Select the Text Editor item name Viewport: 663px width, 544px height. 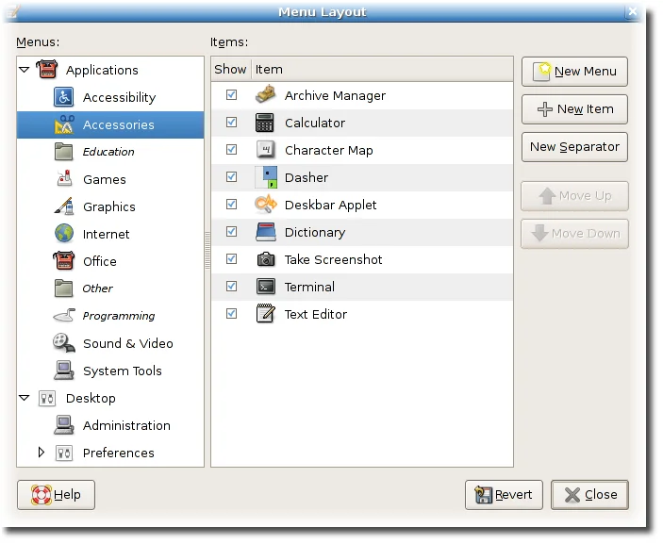click(x=316, y=315)
